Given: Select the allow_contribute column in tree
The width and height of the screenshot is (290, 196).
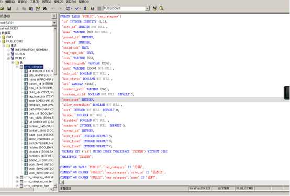Looking at the screenshot, I should [x=41, y=139].
